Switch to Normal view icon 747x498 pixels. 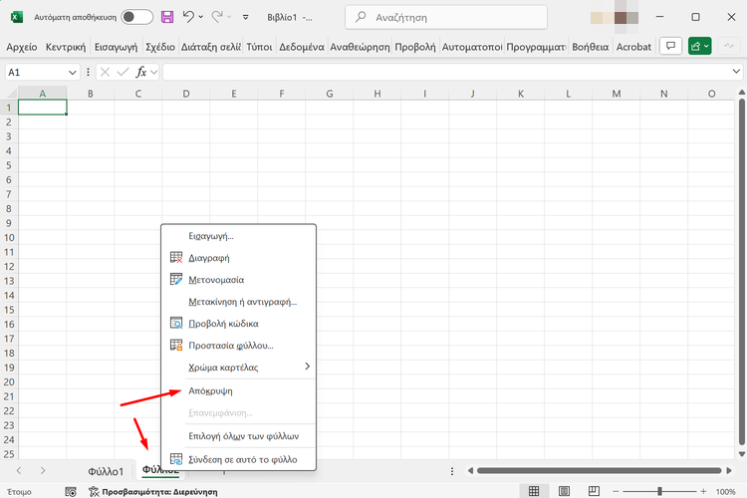click(534, 491)
